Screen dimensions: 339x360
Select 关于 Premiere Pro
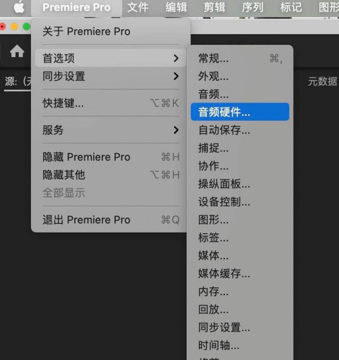tap(111, 31)
